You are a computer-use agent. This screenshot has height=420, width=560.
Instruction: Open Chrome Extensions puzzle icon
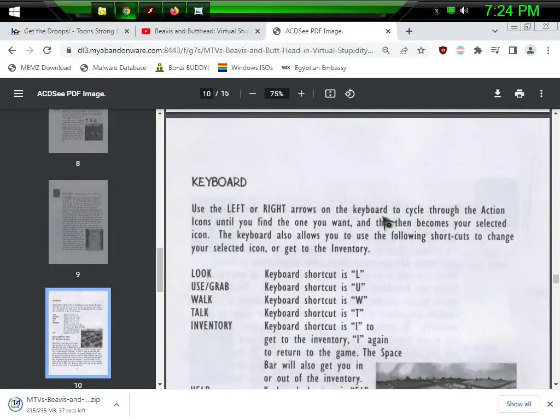coord(478,50)
